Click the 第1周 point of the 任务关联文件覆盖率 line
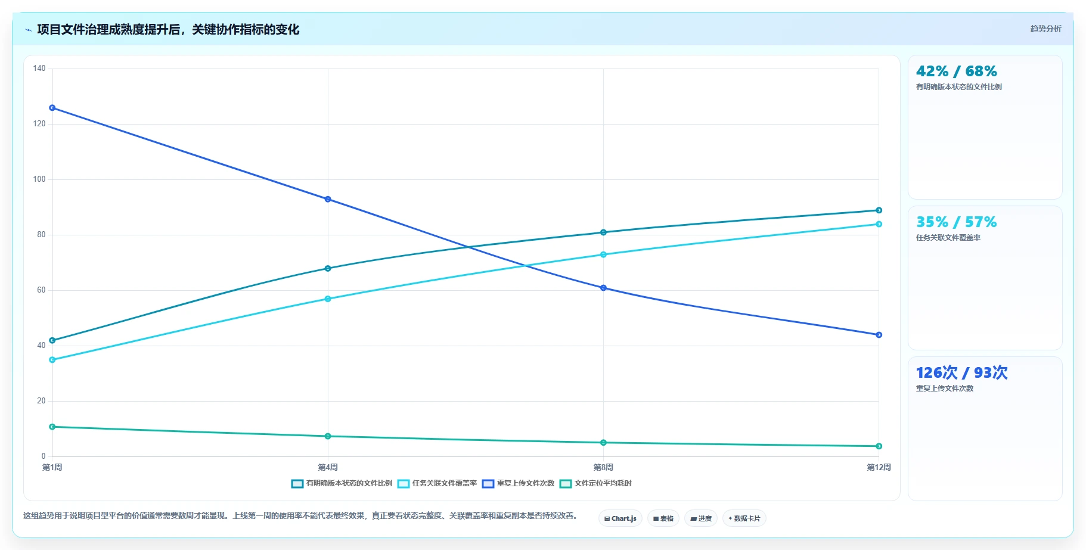 tap(52, 360)
